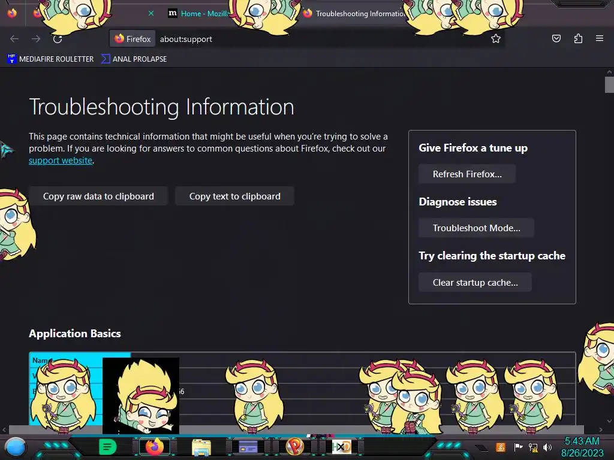Image resolution: width=614 pixels, height=460 pixels.
Task: Click the orange Java tray icon
Action: tap(501, 447)
